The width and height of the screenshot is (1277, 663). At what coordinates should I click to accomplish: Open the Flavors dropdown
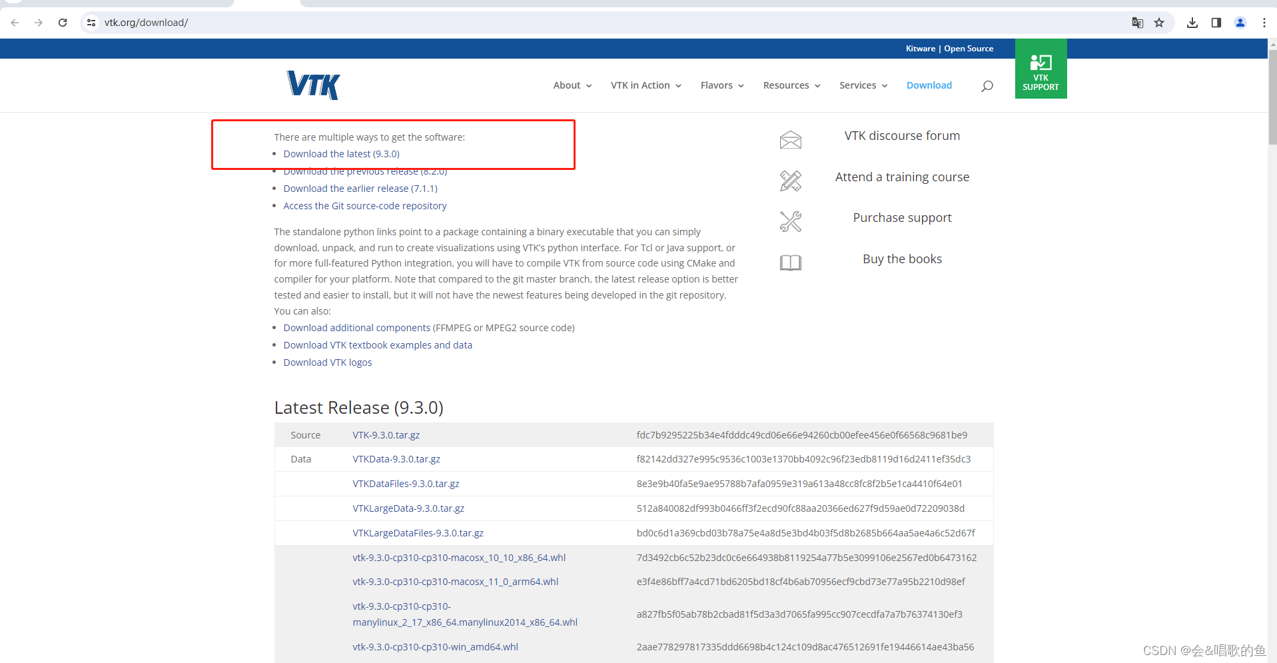point(717,85)
